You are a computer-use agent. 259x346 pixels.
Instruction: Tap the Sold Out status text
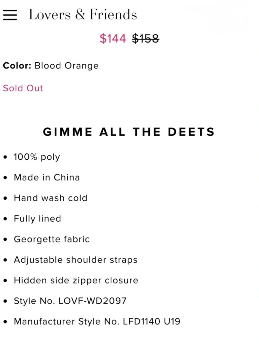pyautogui.click(x=23, y=88)
